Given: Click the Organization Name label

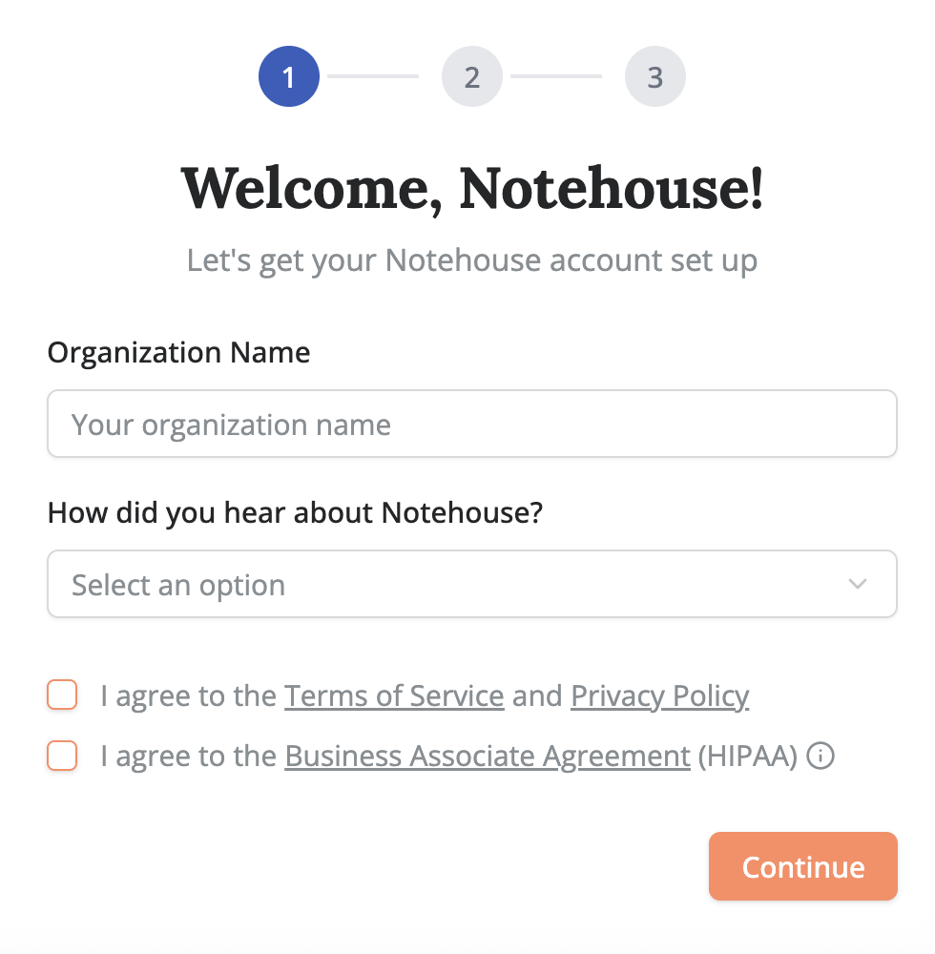Looking at the screenshot, I should pos(178,353).
